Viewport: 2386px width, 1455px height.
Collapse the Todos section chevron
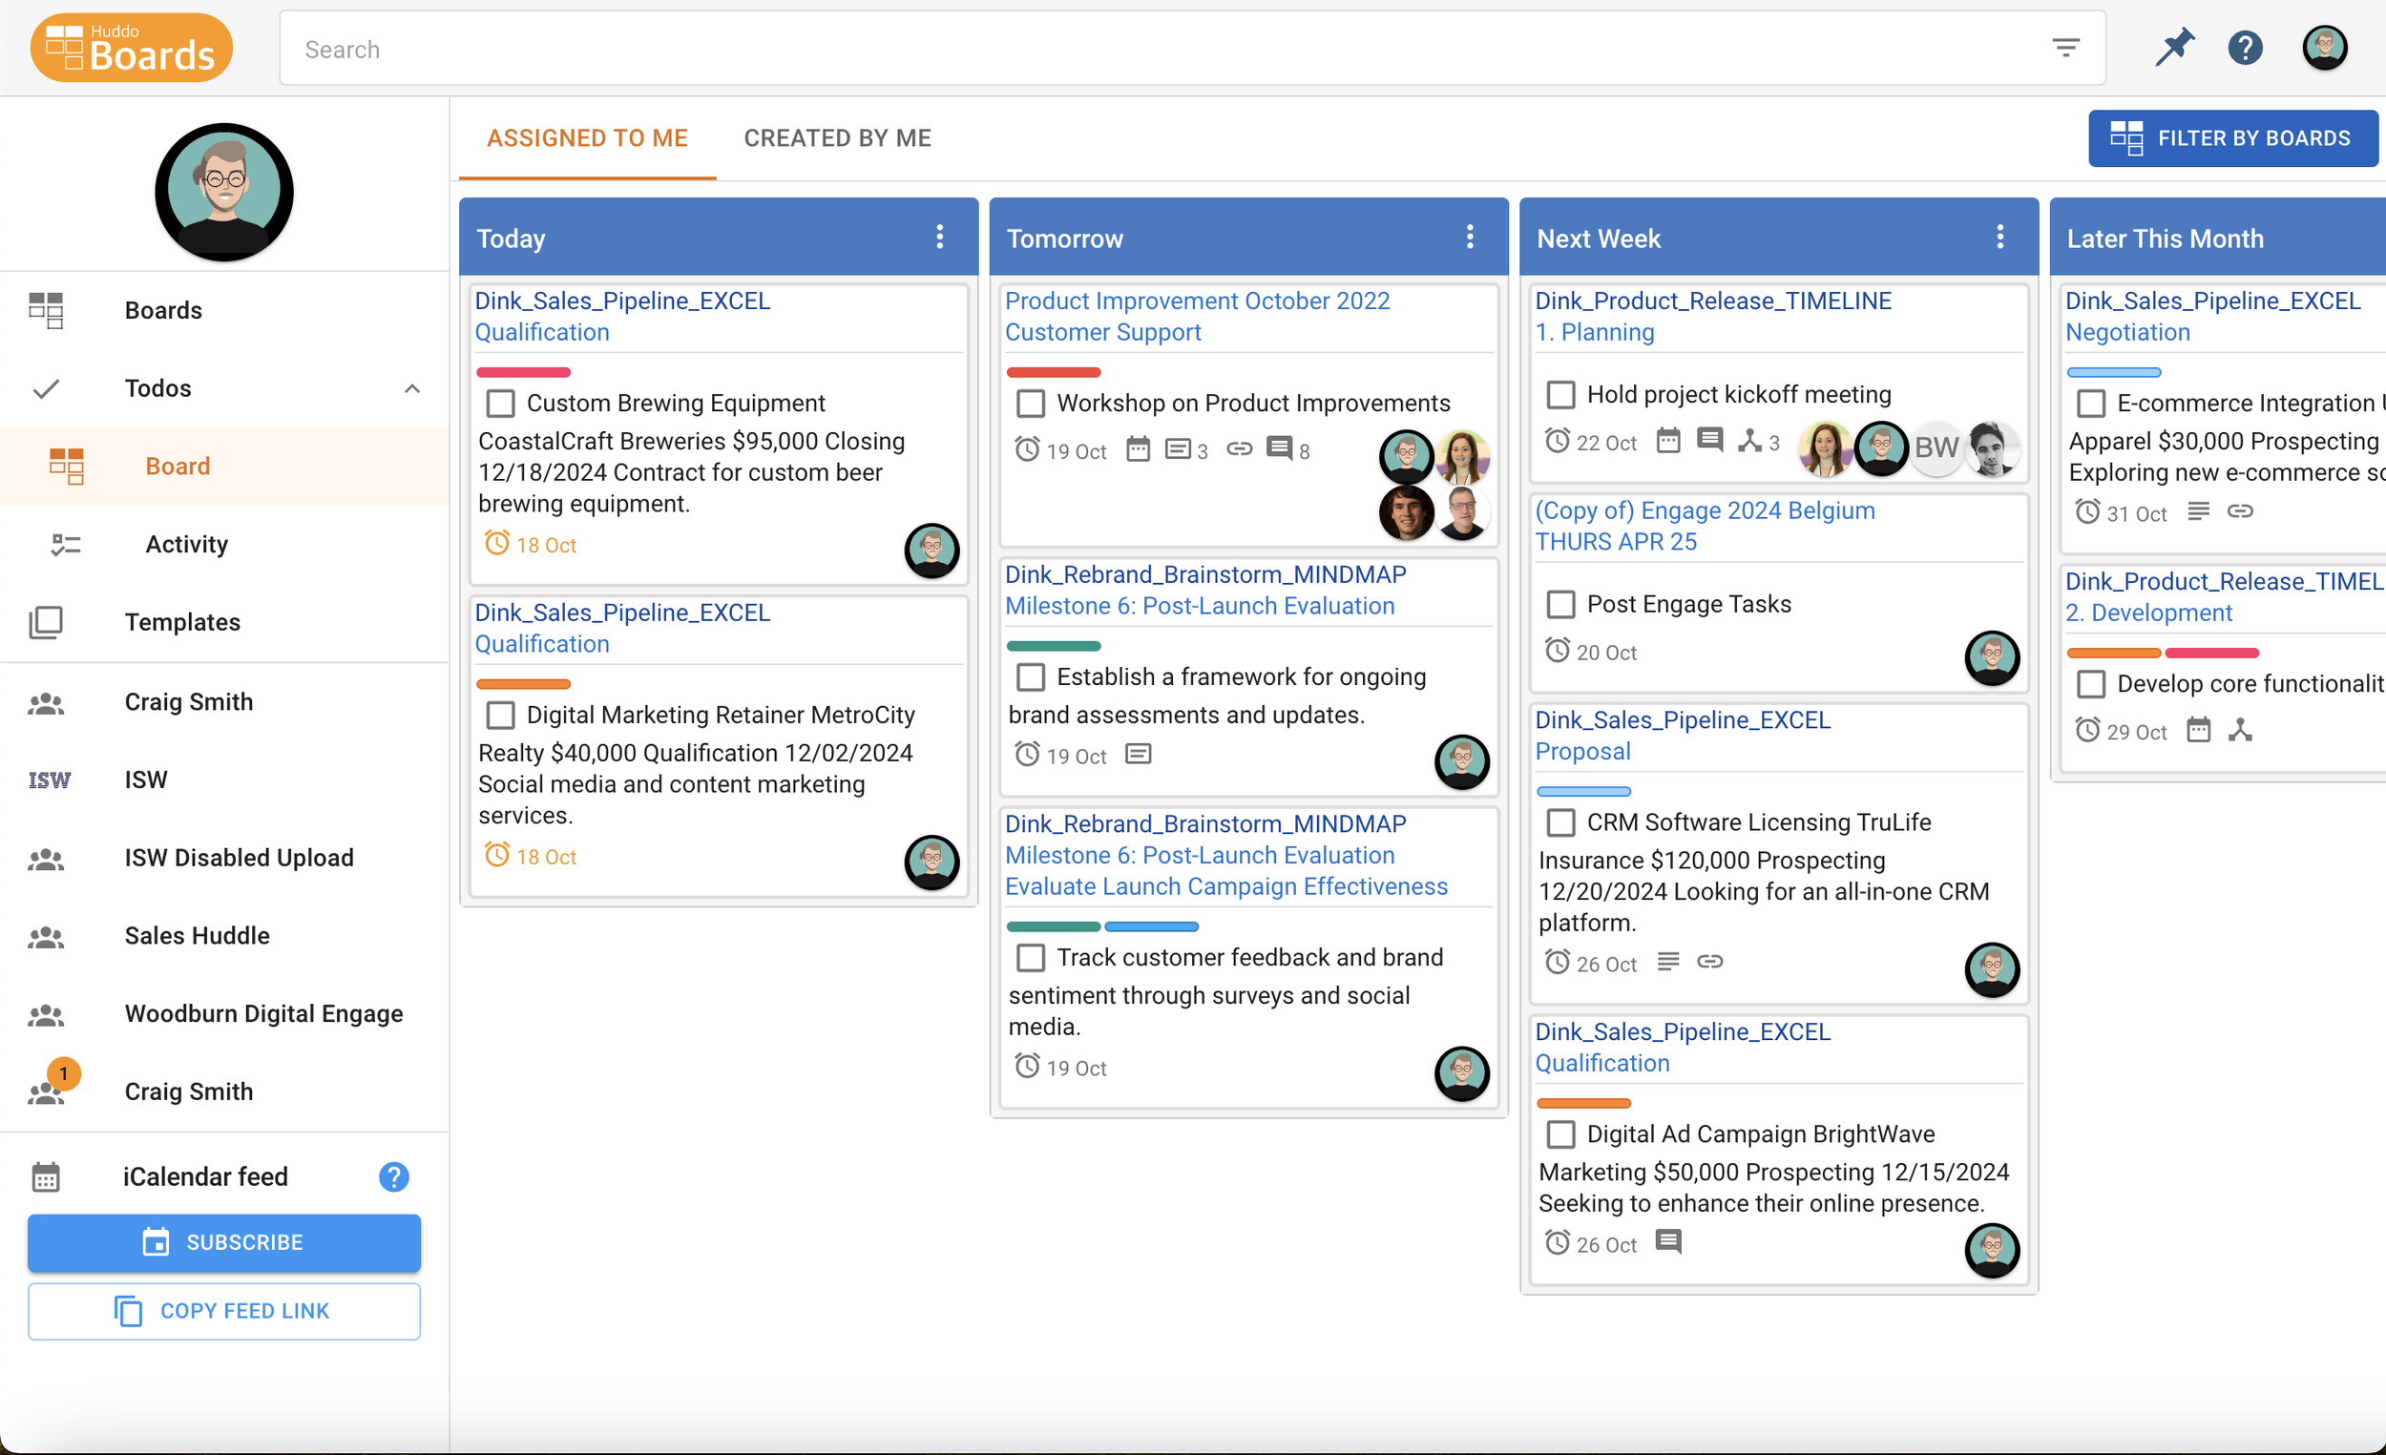(412, 389)
